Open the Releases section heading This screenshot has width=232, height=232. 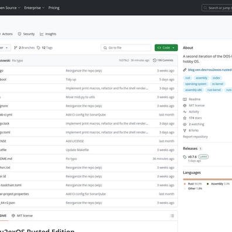pyautogui.click(x=190, y=149)
